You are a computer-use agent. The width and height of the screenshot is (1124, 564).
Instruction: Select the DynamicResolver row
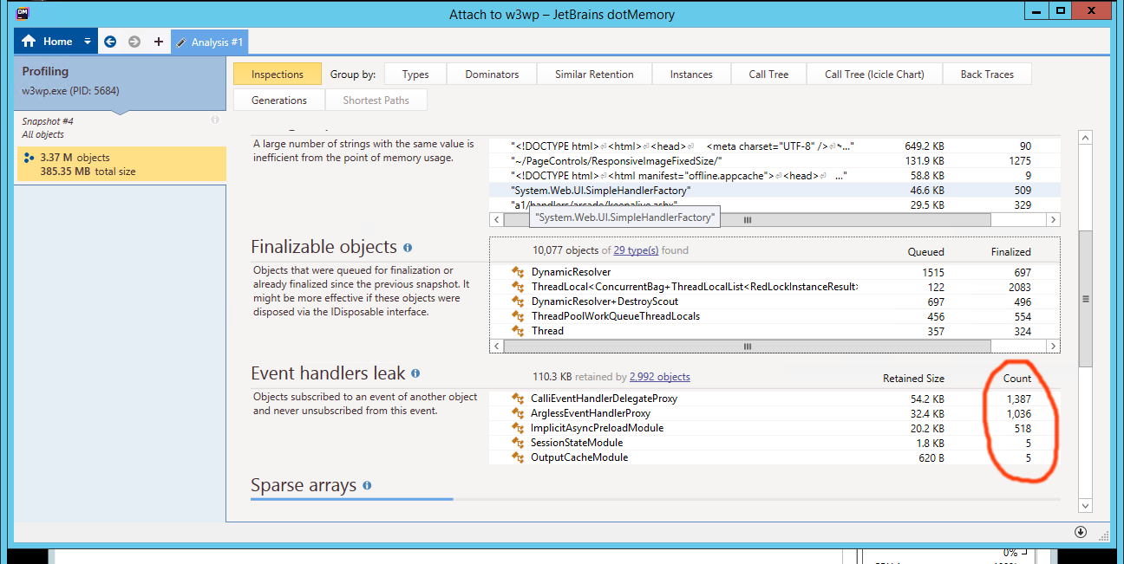[774, 272]
